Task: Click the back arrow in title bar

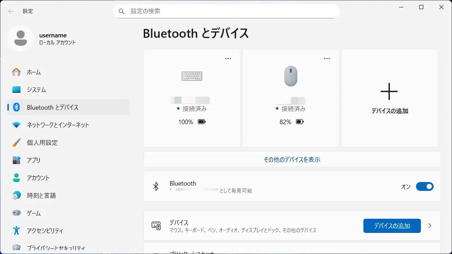Action: [11, 11]
